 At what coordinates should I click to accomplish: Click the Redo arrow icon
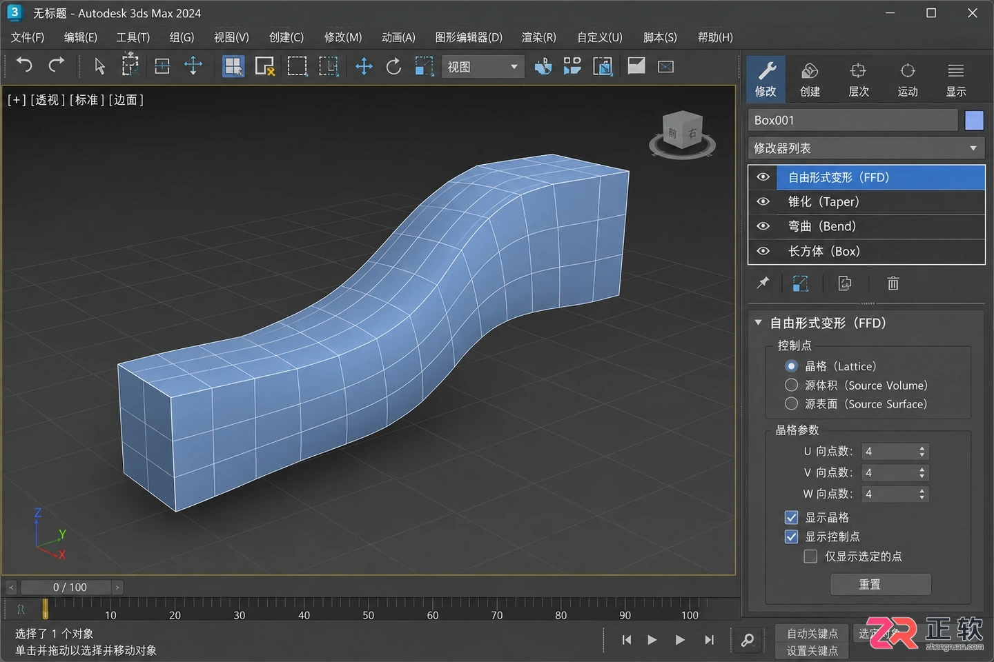coord(57,66)
